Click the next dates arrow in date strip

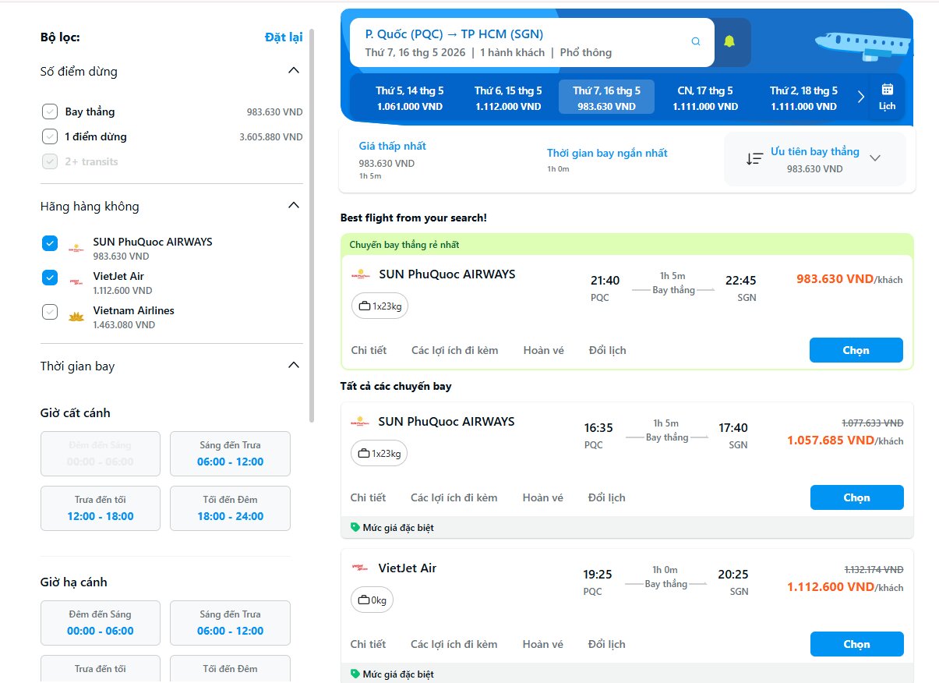pos(861,97)
